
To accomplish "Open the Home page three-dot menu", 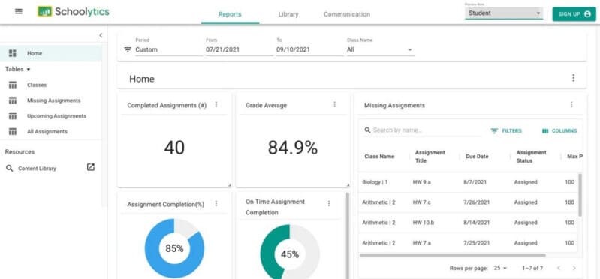I will tap(573, 78).
